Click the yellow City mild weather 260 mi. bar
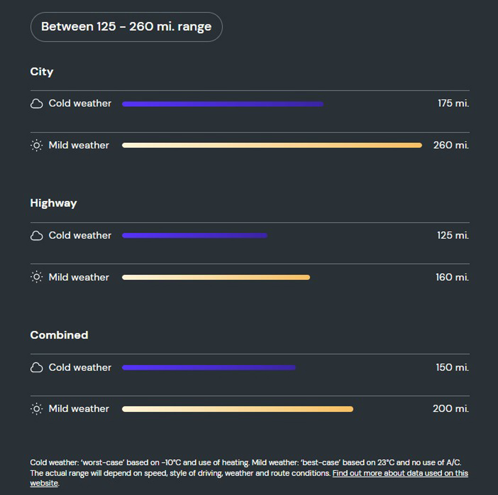 (271, 146)
